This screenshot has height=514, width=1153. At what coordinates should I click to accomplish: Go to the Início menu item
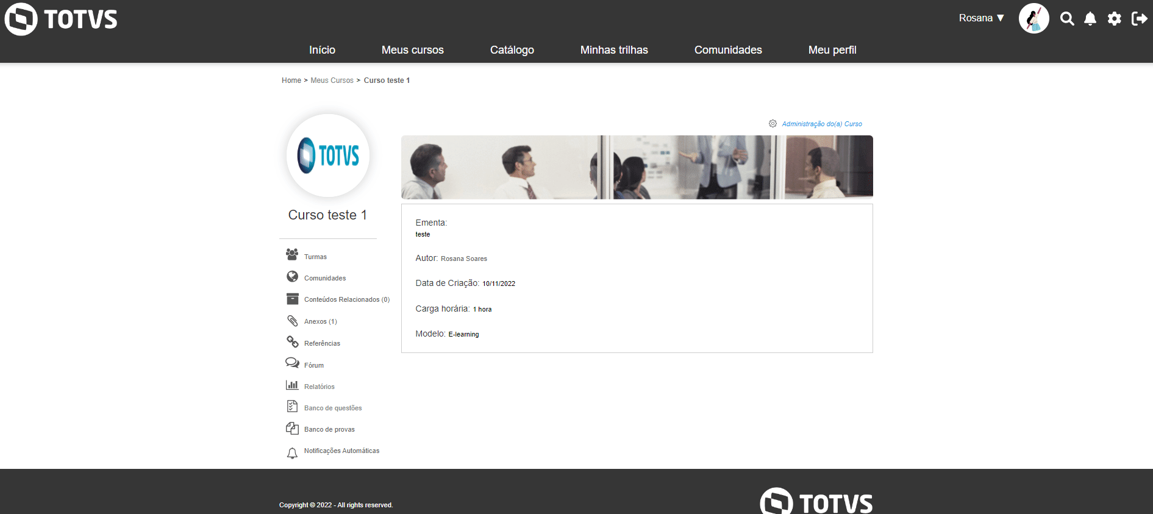click(x=322, y=50)
